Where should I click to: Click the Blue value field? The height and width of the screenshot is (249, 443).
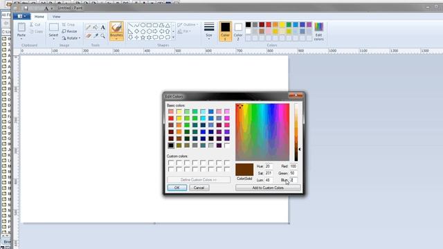(x=293, y=180)
